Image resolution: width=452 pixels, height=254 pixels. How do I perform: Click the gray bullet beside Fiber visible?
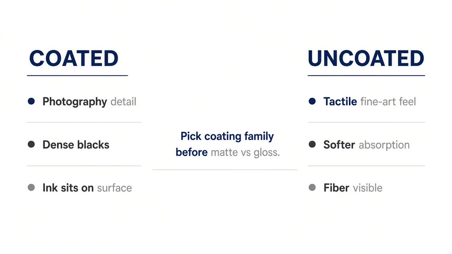pyautogui.click(x=312, y=187)
